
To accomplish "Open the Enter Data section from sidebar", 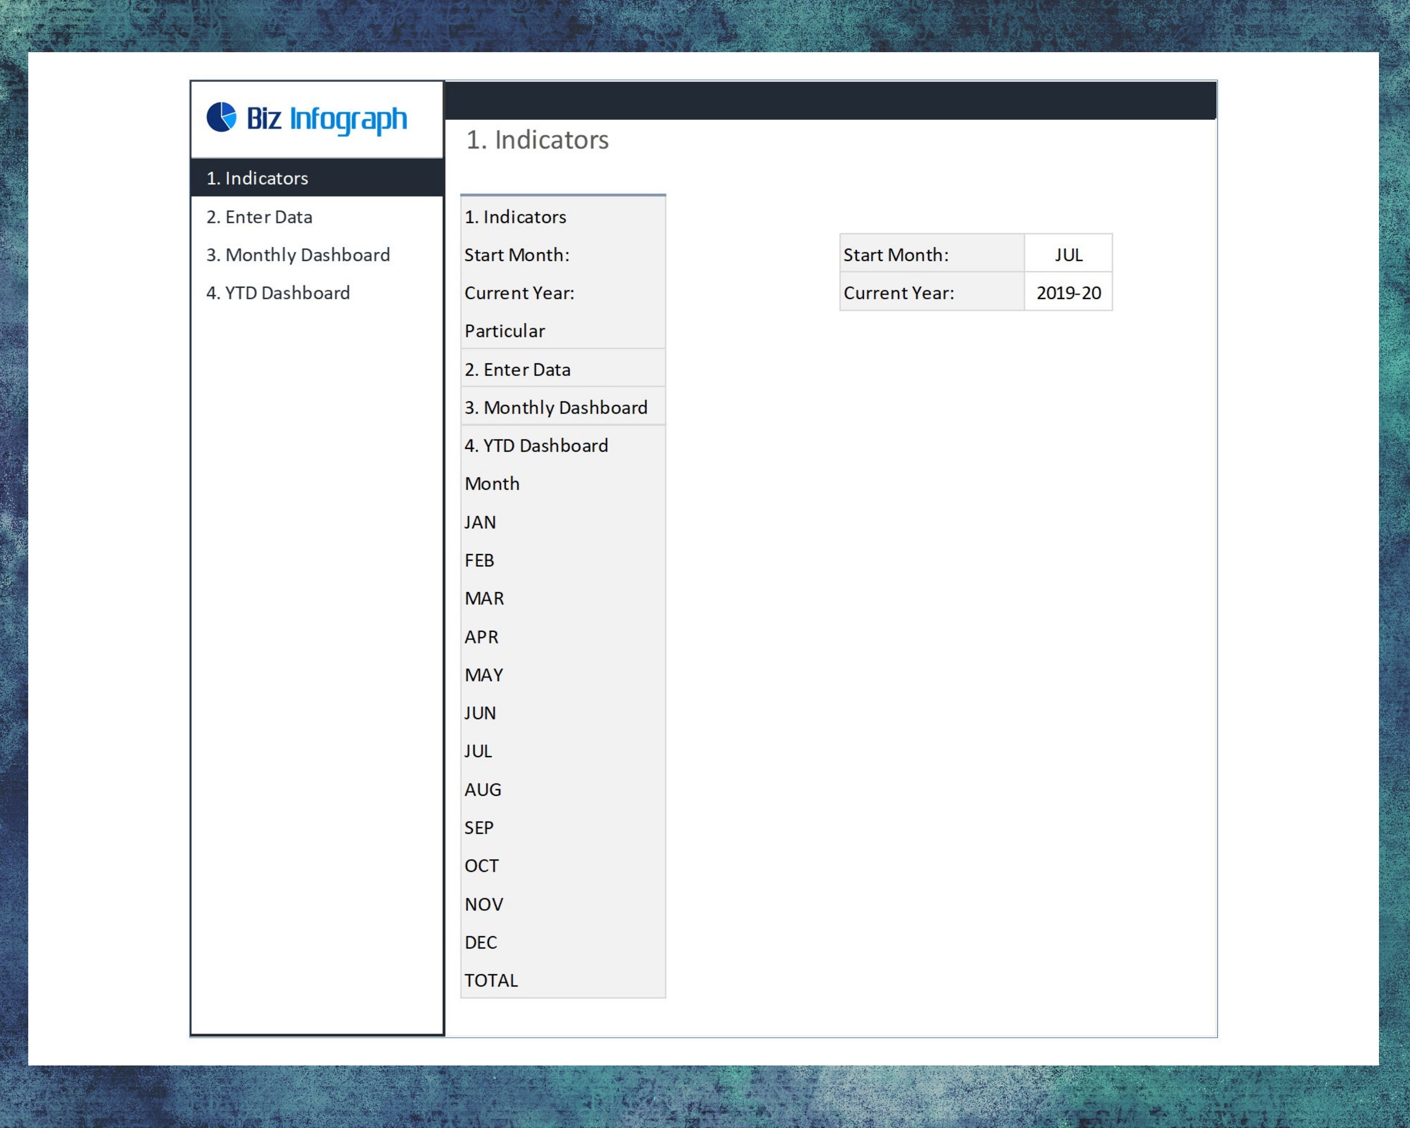I will point(259,217).
